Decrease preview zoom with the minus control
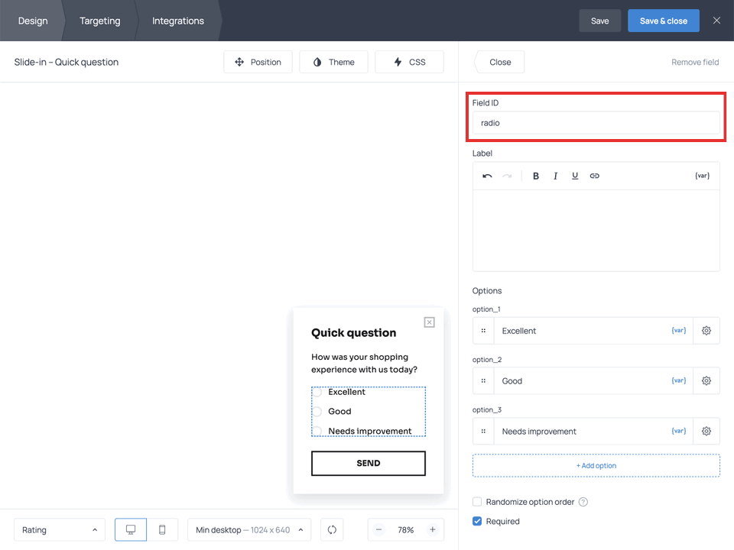Screen dimensions: 734x550 point(379,529)
